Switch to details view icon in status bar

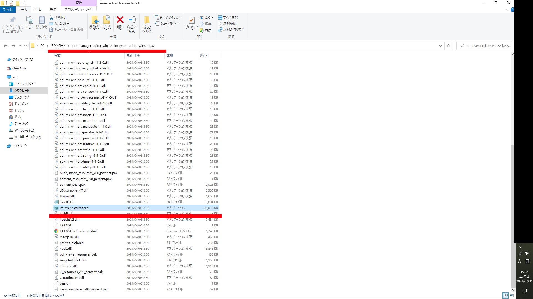pos(506,295)
